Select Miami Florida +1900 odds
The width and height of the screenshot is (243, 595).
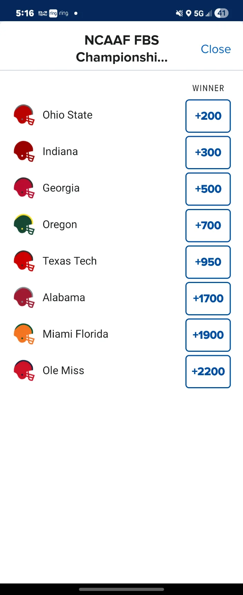coord(208,335)
